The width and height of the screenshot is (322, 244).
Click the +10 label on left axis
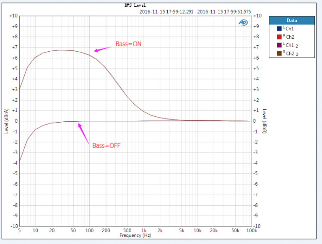[13, 16]
